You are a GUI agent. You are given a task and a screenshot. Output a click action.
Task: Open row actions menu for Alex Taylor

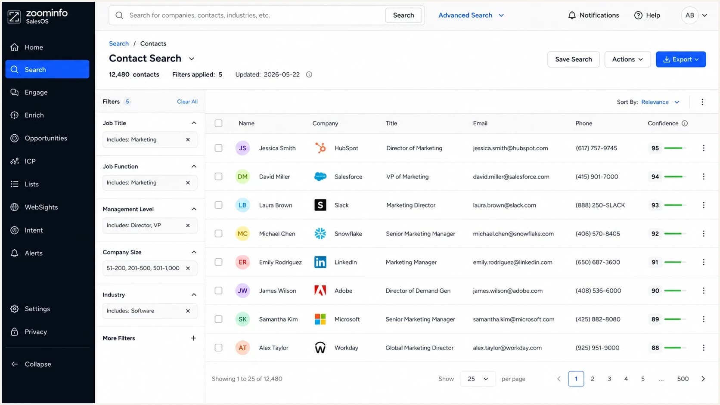pos(704,348)
